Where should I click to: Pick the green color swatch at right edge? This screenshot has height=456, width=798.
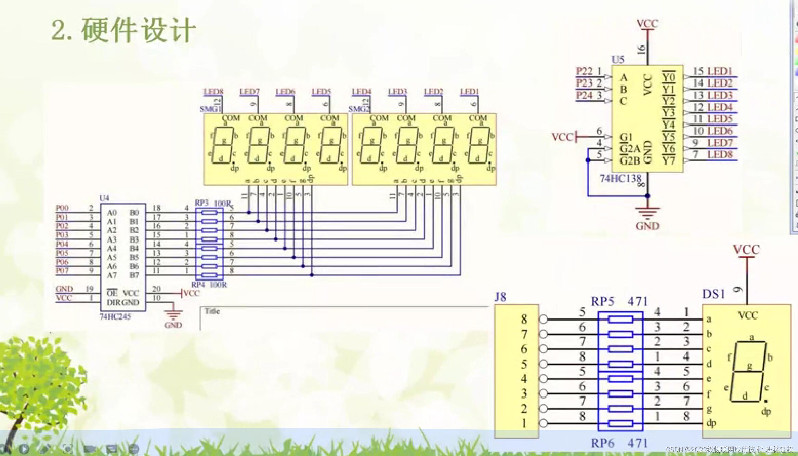(x=797, y=62)
